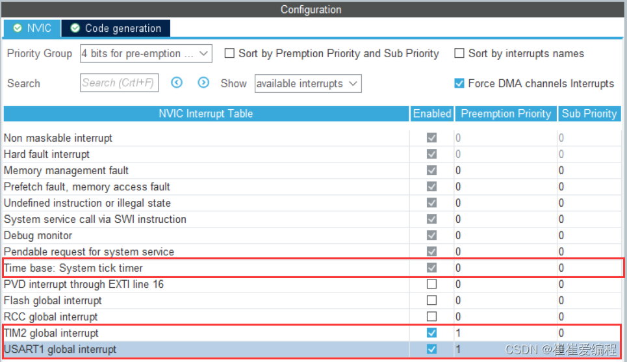Click the Sub Priority column header
This screenshot has width=627, height=362.
[589, 114]
